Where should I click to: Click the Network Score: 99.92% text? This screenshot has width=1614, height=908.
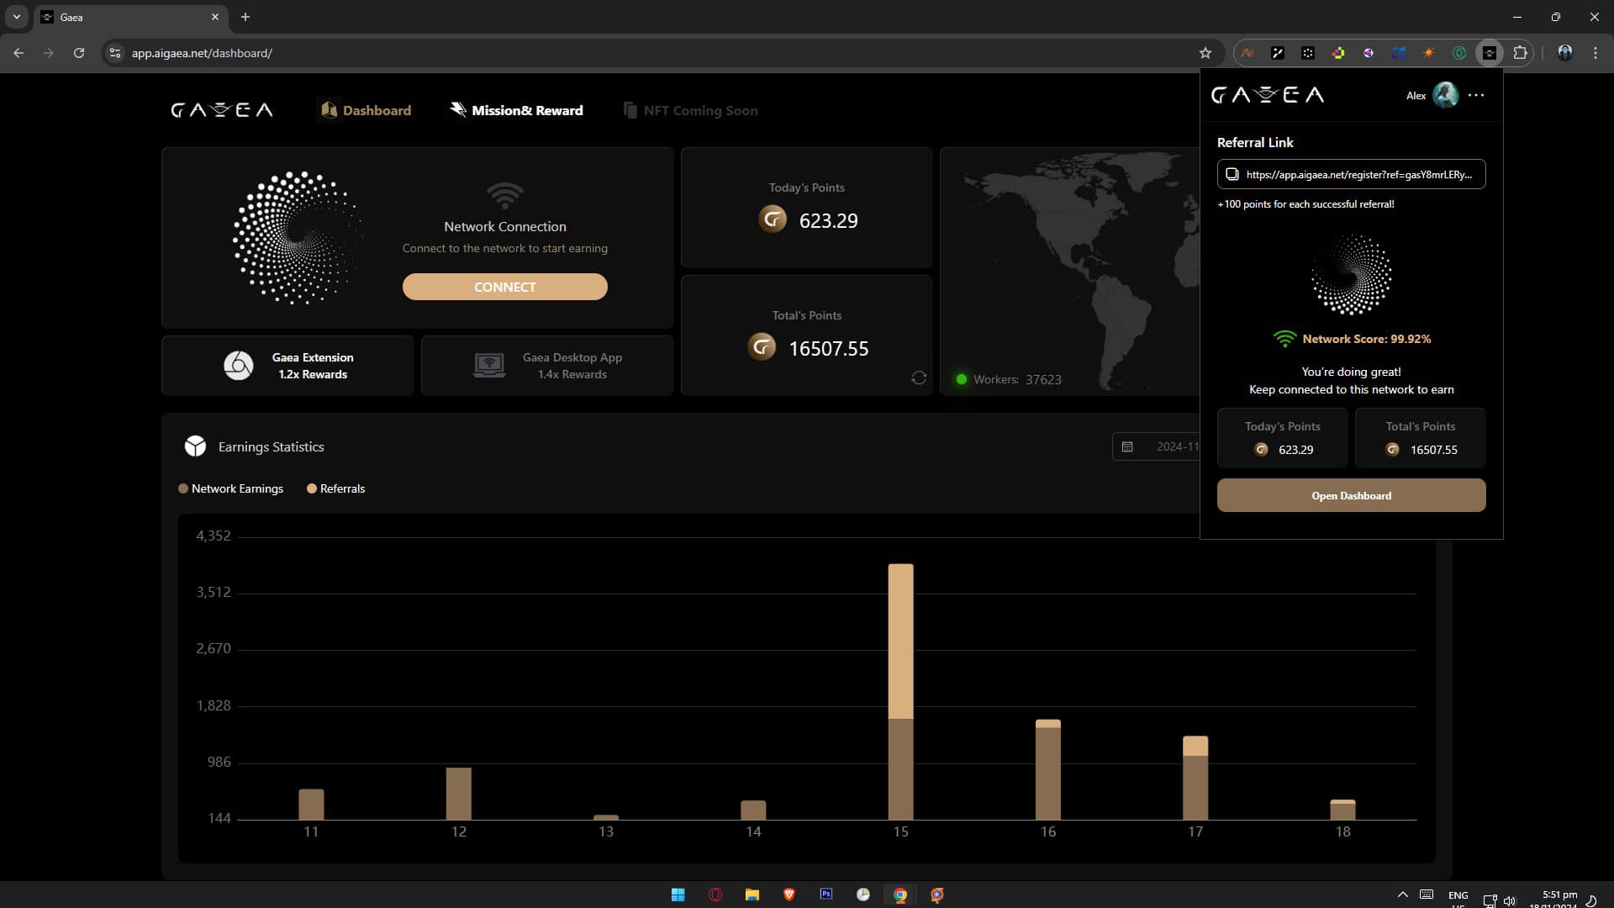tap(1366, 339)
